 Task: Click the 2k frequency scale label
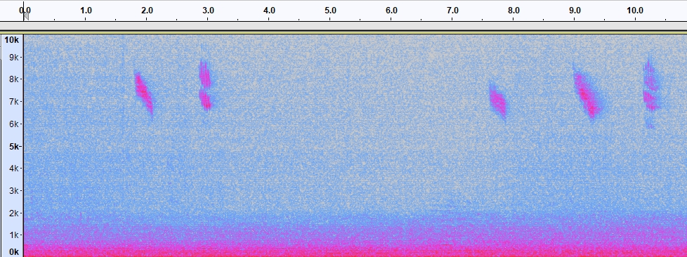[13, 213]
